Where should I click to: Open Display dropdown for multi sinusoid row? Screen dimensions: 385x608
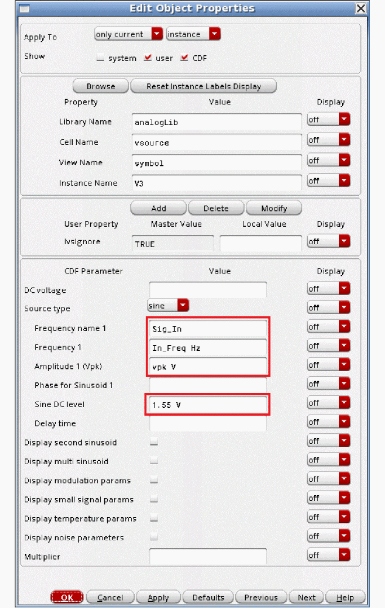point(329,460)
